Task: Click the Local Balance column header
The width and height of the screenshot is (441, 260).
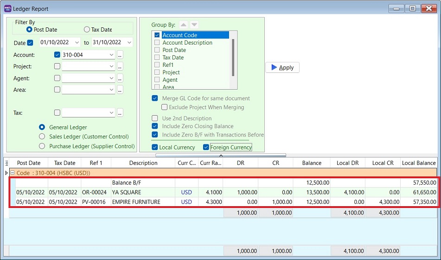Action: (x=418, y=163)
